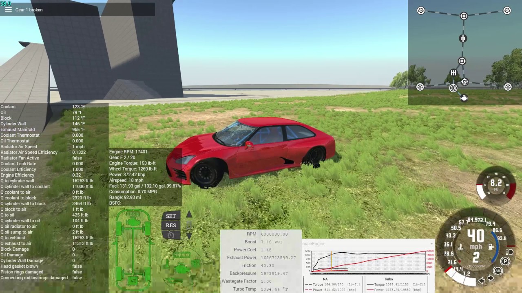Image resolution: width=522 pixels, height=293 pixels.
Task: Click the 'Turbo Temp' row in the turbo panel
Action: point(261,289)
